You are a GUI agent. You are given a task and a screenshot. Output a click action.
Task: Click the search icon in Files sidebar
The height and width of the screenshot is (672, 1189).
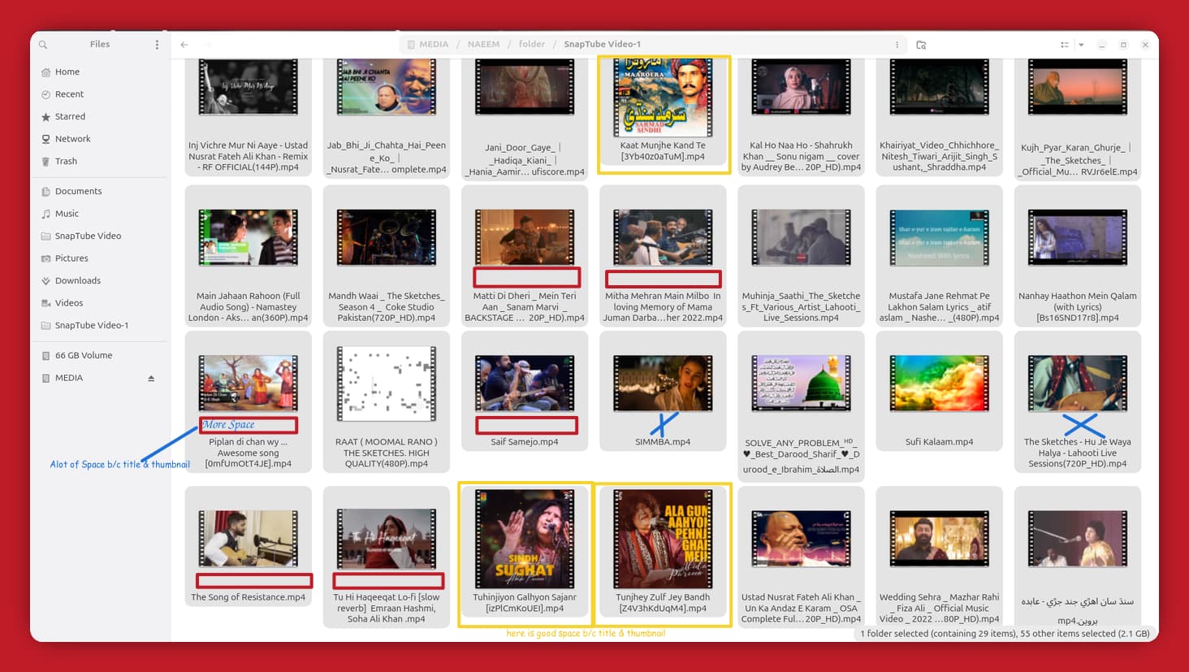click(x=43, y=45)
